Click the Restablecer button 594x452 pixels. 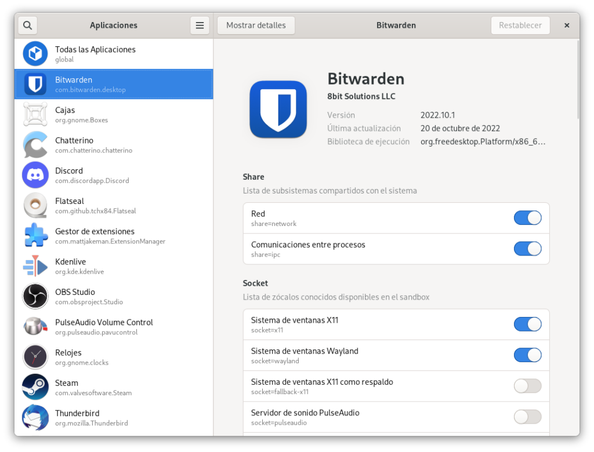point(520,25)
